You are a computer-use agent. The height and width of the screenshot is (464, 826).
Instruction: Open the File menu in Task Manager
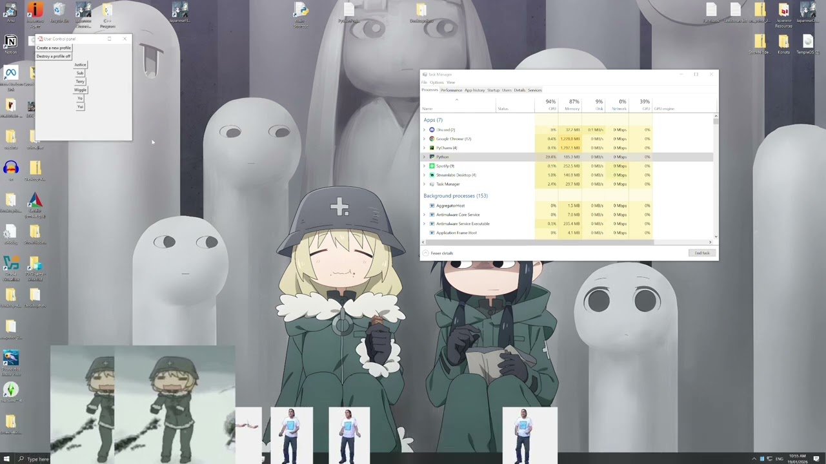424,82
